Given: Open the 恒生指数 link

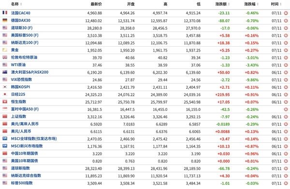Looking at the screenshot, I should pyautogui.click(x=18, y=102).
